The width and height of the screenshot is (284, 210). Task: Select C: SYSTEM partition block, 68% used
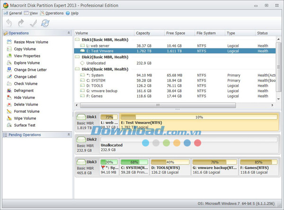(x=134, y=167)
